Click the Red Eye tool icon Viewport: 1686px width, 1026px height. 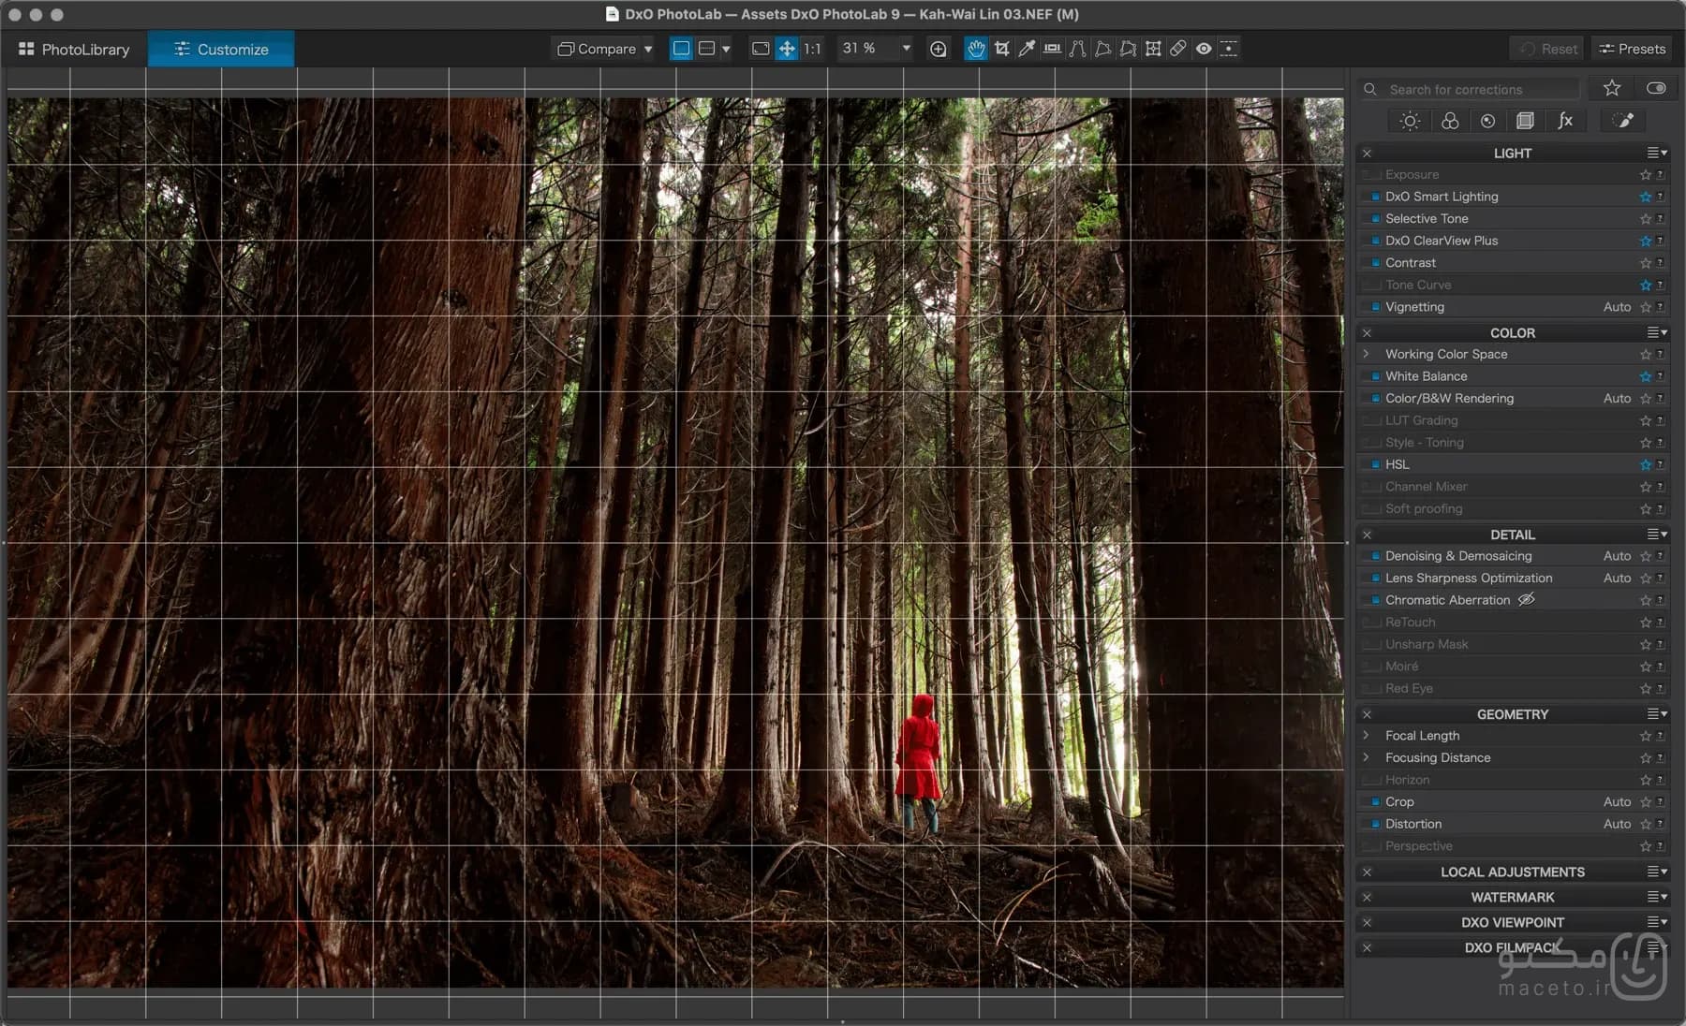1204,49
